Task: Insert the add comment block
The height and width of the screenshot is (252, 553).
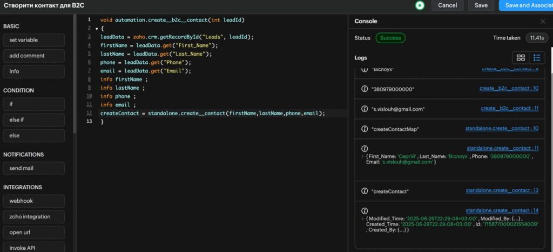Action: click(x=34, y=56)
